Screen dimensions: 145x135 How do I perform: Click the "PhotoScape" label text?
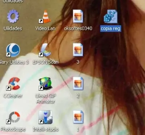pyautogui.click(x=13, y=129)
